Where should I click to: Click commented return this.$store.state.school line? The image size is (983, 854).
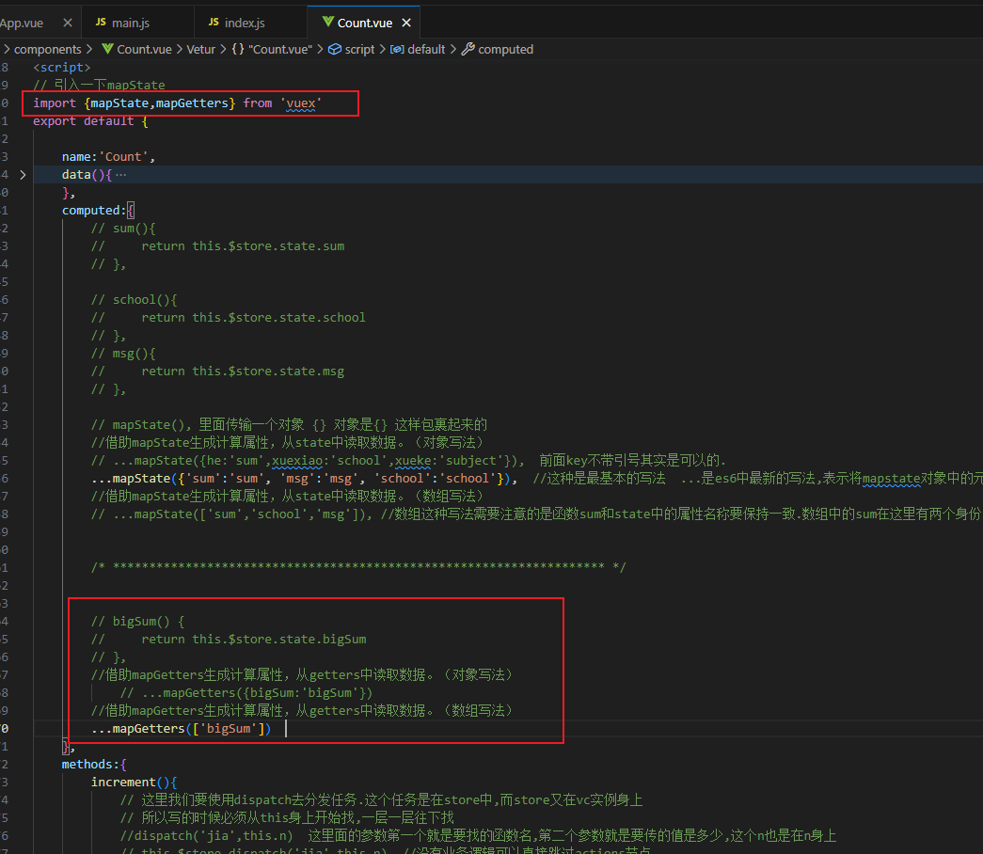(229, 318)
